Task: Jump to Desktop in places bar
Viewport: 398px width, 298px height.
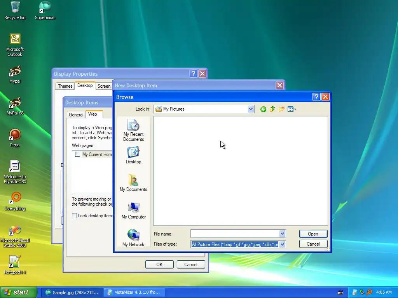Action: point(134,155)
